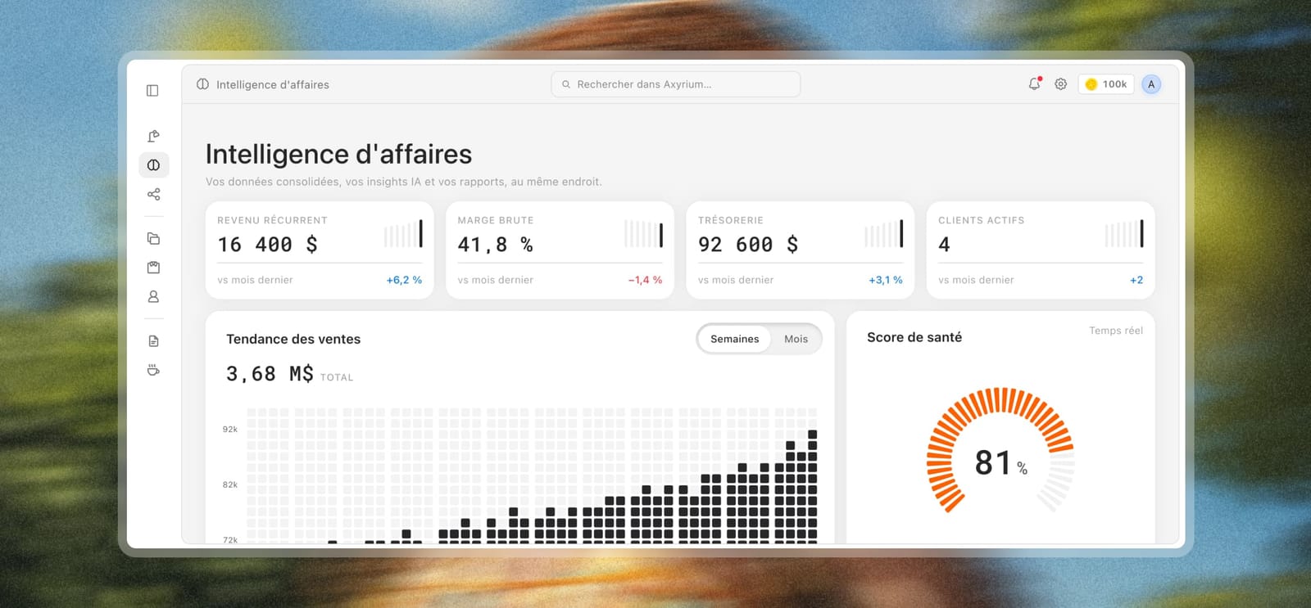
Task: Click the magnifier icon in search box
Action: (x=566, y=84)
